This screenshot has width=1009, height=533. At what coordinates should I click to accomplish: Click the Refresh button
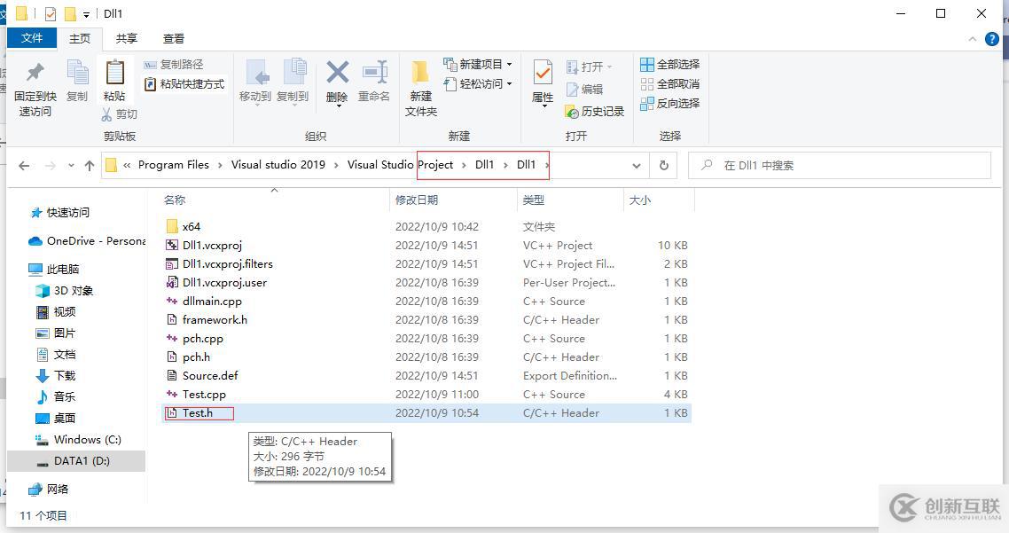(x=663, y=166)
